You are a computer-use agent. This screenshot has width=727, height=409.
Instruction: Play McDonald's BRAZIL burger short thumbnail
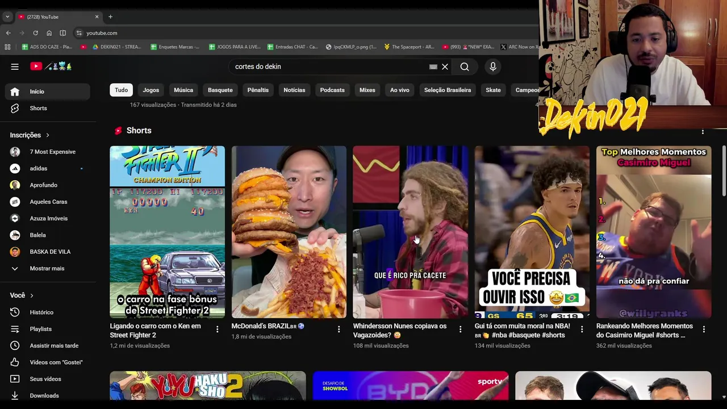click(289, 232)
